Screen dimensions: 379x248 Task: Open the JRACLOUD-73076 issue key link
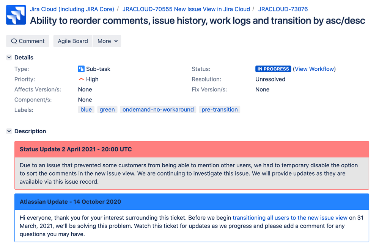pyautogui.click(x=283, y=9)
